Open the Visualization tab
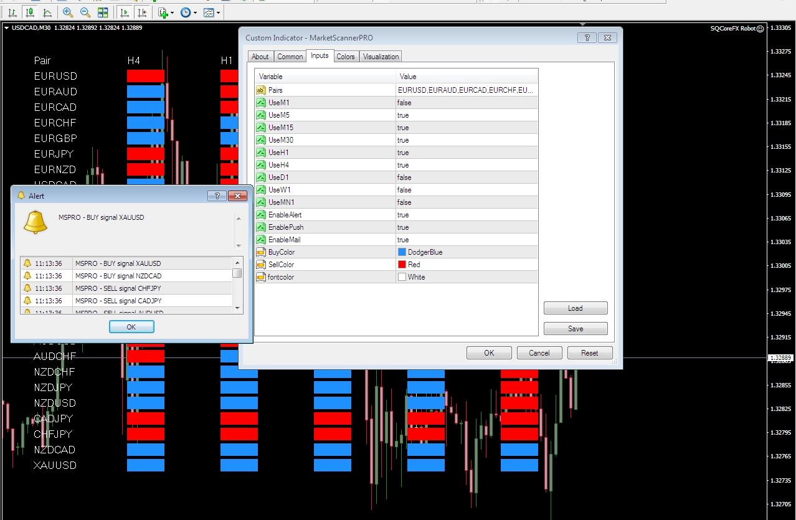The height and width of the screenshot is (520, 796). pyautogui.click(x=381, y=57)
